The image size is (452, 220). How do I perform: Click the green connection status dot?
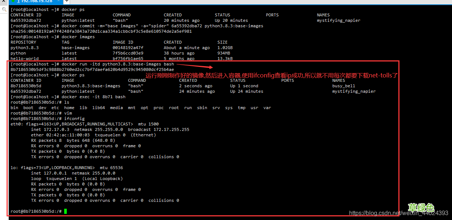[x=13, y=2]
